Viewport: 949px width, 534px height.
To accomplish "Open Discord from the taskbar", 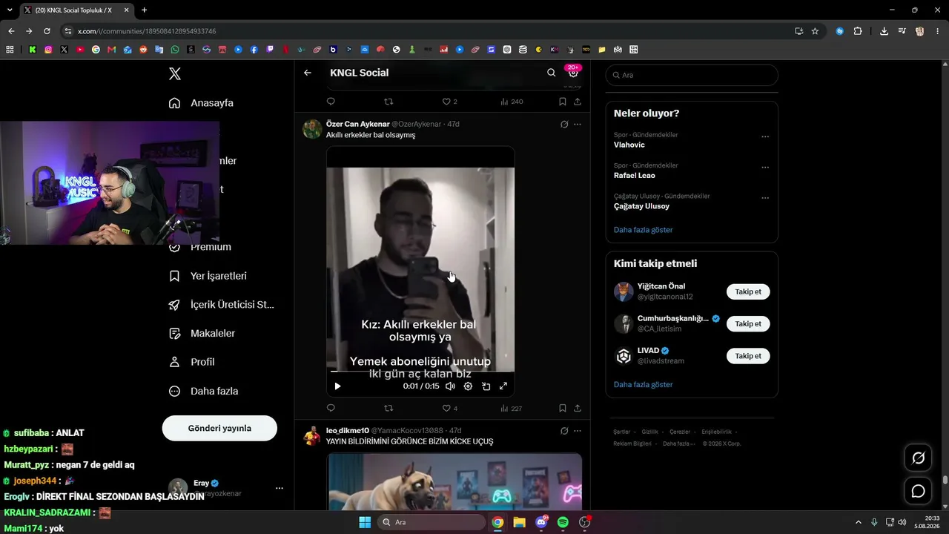I will [x=541, y=522].
